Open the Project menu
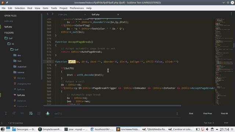The height and width of the screenshot is (132, 235). pos(64,8)
